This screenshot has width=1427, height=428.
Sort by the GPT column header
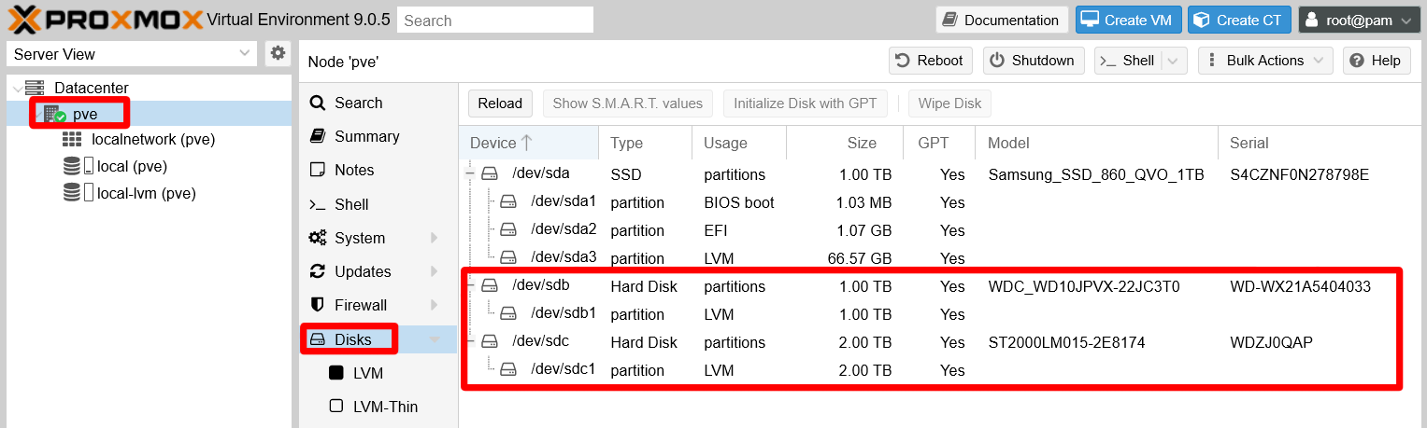(x=939, y=143)
